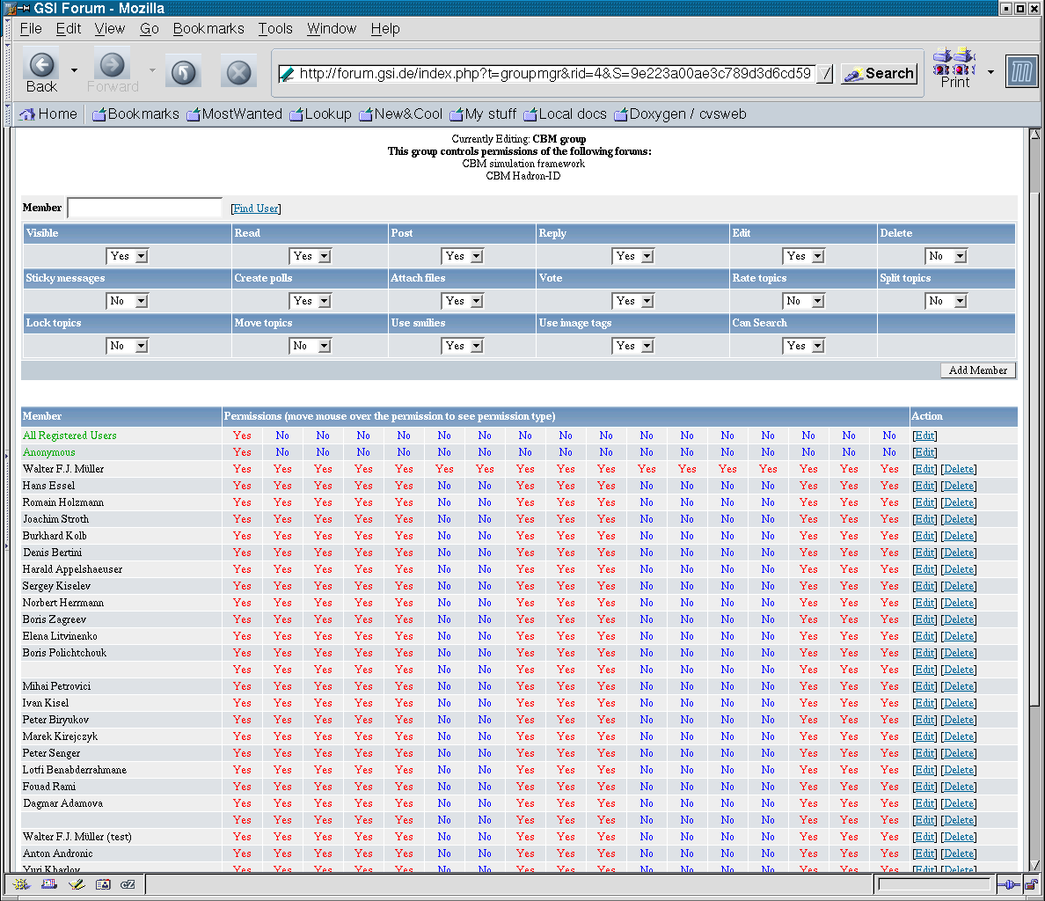This screenshot has height=901, width=1045.
Task: Click Delete link for Hans Essel
Action: 958,486
